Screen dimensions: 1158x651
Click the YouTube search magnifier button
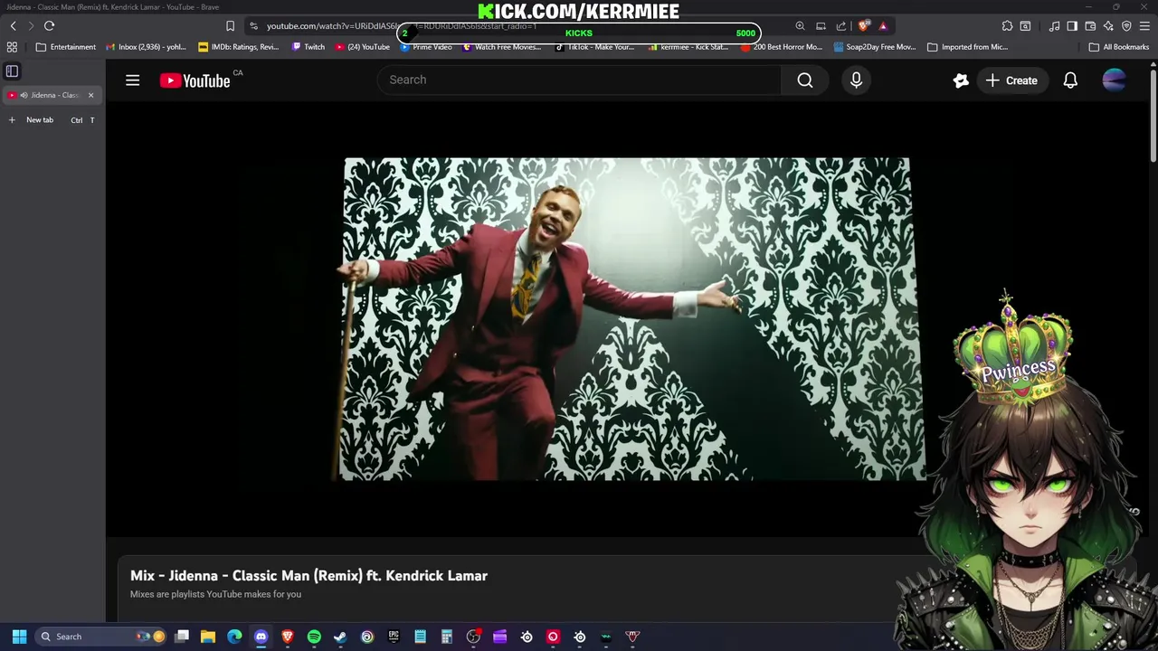pos(805,80)
